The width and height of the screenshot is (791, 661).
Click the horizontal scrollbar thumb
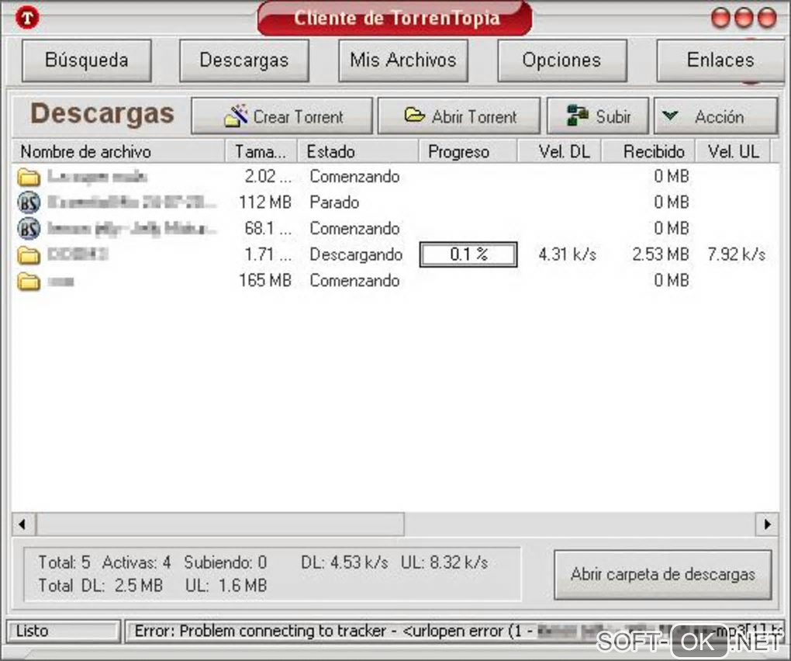click(x=220, y=524)
